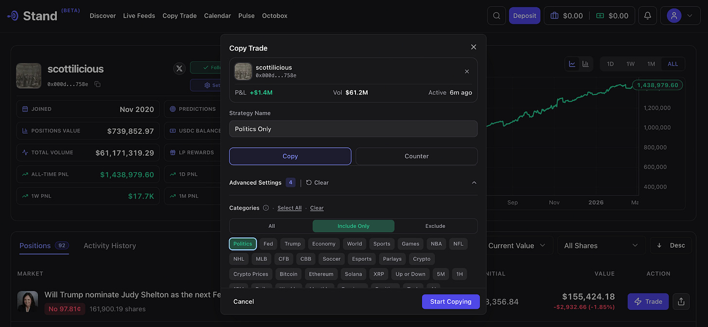Screen dimensions: 708x327
Task: Click the Strategy Name input field
Action: (354, 129)
